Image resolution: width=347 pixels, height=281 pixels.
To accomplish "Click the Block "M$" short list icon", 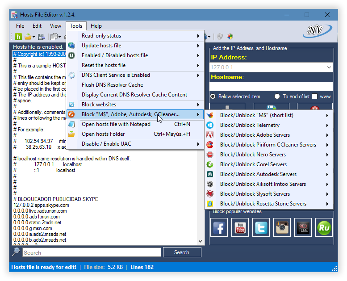I will click(x=210, y=115).
